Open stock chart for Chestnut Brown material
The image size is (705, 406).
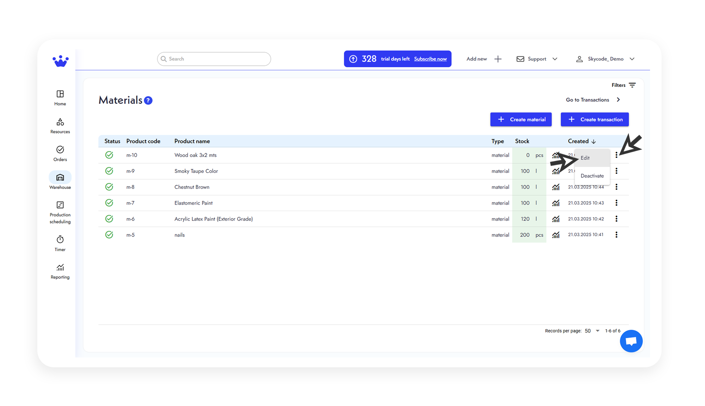coord(556,187)
